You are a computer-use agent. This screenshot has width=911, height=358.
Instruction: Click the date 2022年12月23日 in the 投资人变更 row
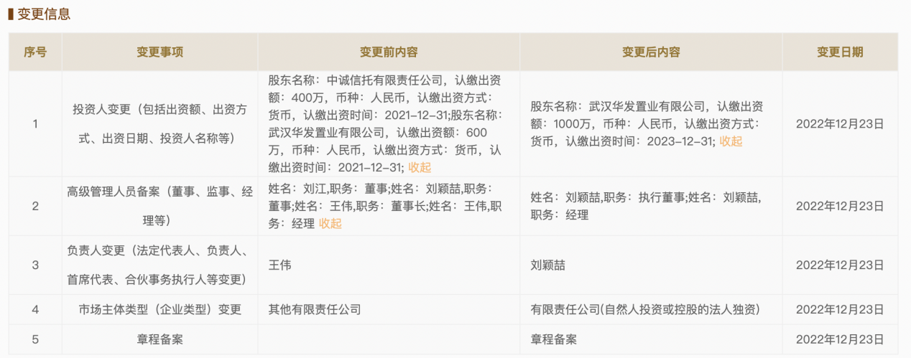click(840, 123)
